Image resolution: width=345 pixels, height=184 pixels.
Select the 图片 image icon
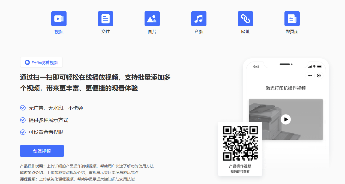point(152,19)
